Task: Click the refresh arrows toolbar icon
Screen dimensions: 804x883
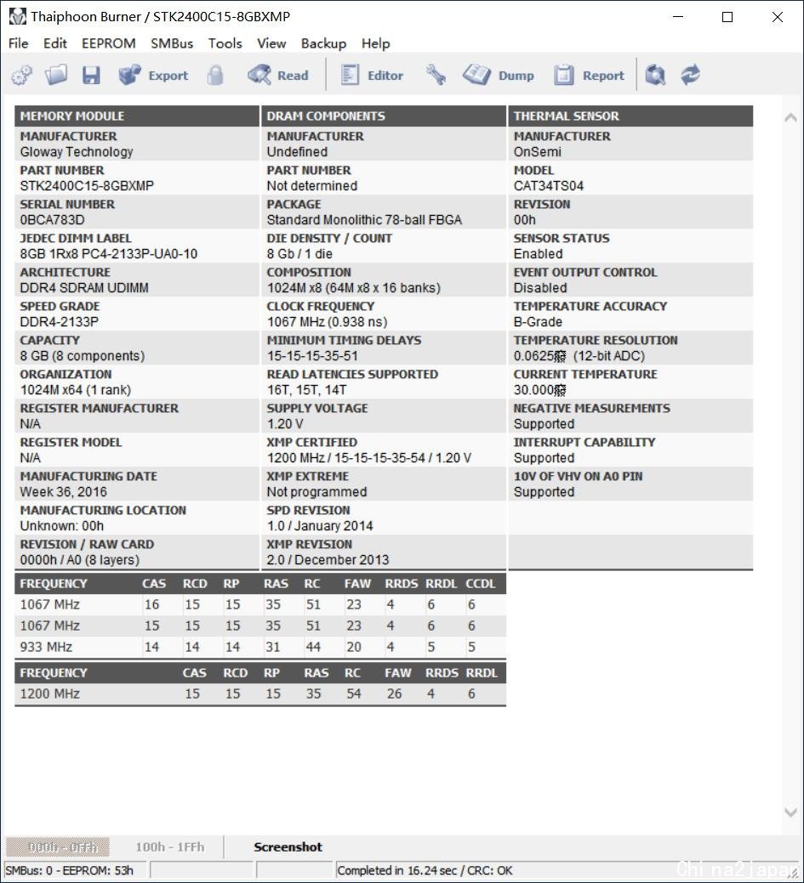Action: pos(690,74)
